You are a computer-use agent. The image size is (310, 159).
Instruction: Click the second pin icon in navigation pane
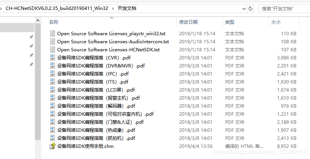click(31, 46)
